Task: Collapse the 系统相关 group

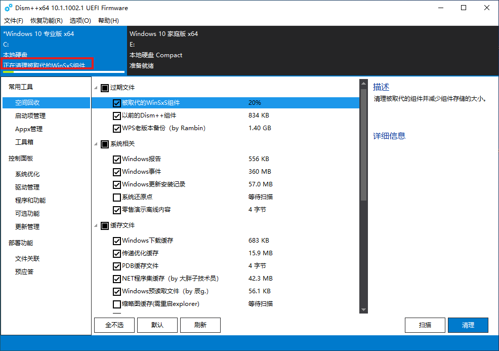Action: pos(96,144)
